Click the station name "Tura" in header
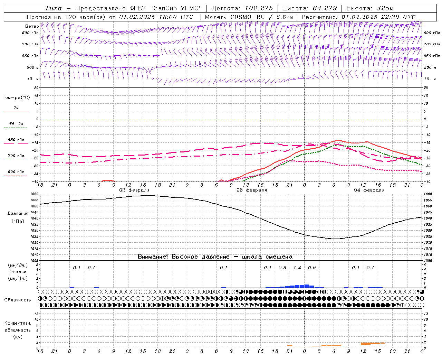This screenshot has height=354, width=442. [x=54, y=8]
